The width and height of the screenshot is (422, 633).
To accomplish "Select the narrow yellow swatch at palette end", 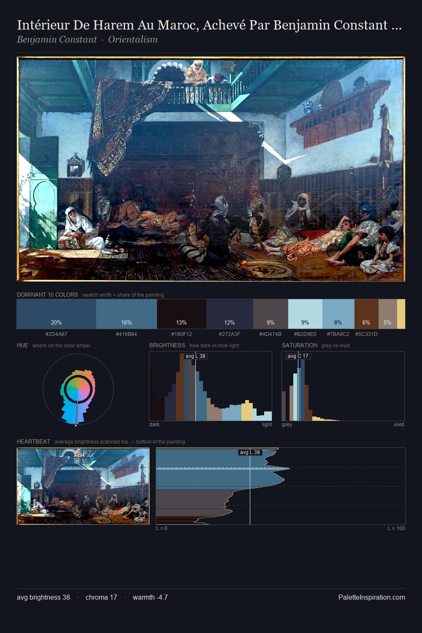I will 401,314.
